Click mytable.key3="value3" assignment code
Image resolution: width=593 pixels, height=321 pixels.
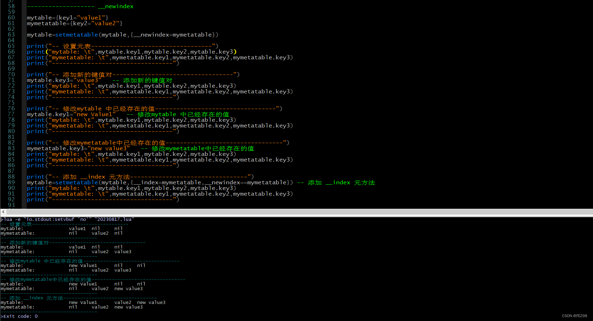coord(64,80)
